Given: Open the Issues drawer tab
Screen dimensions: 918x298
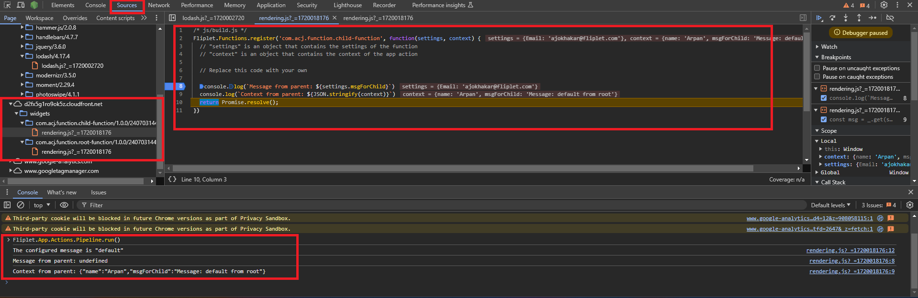Looking at the screenshot, I should click(x=99, y=192).
